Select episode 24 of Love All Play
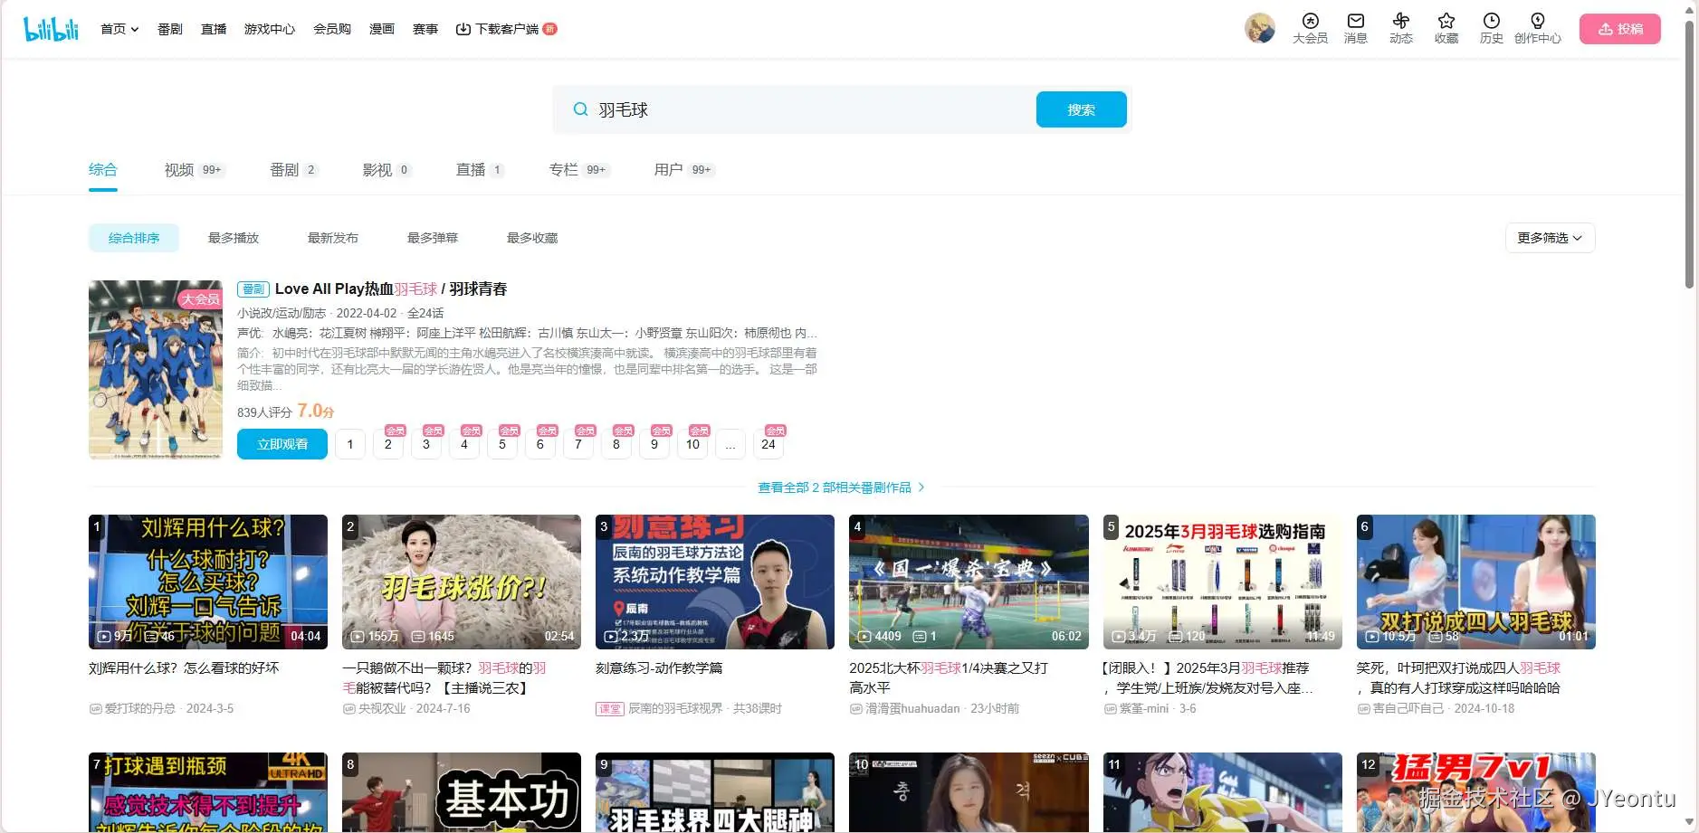 (768, 444)
